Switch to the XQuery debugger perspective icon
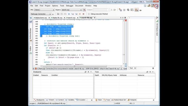The image size is (188, 106). point(153,6)
